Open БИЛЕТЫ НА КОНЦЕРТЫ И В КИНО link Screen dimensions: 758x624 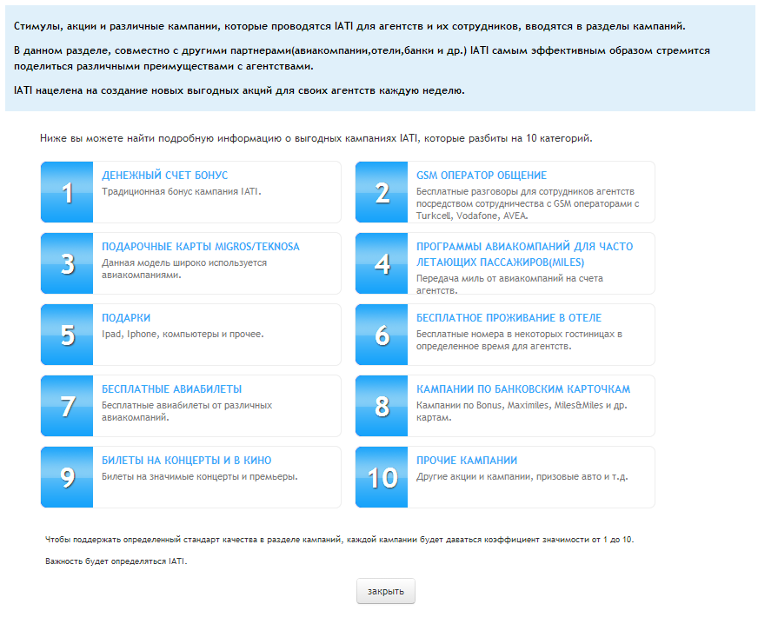click(x=187, y=461)
